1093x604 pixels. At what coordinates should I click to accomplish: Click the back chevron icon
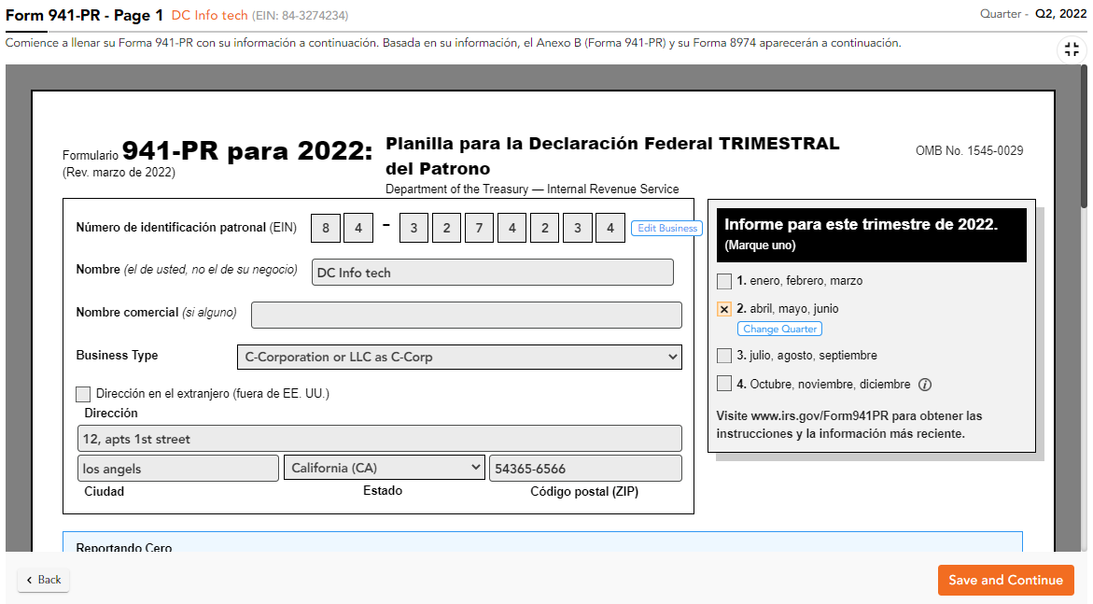(29, 580)
